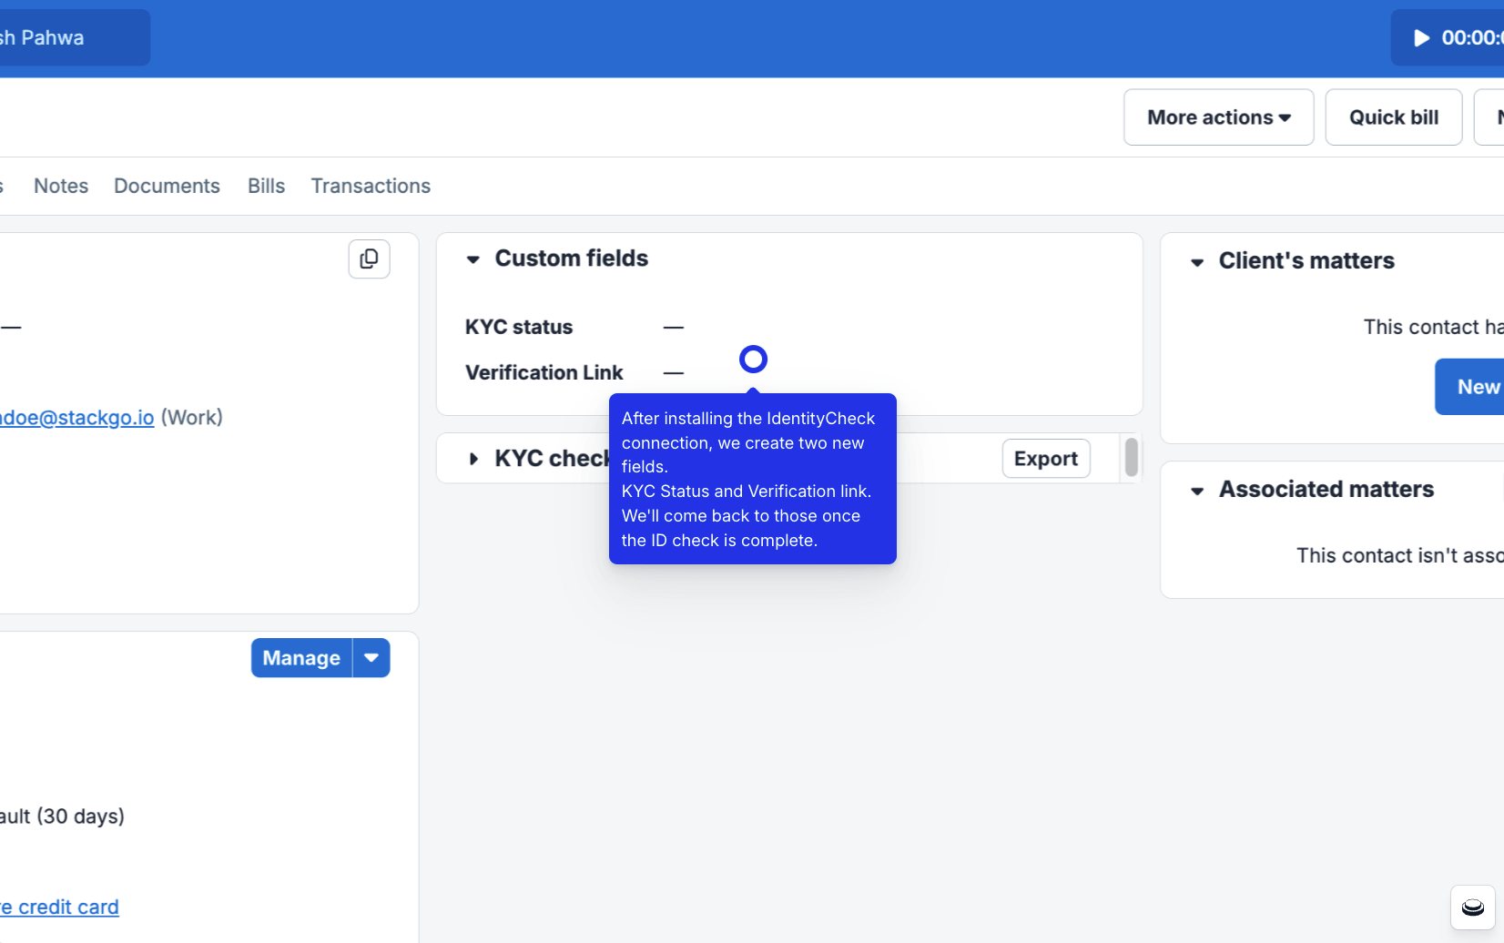Open the Documents tab
This screenshot has width=1504, height=943.
point(167,186)
